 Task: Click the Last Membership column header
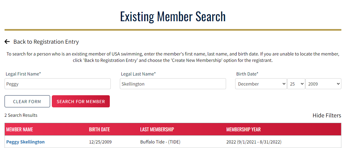(157, 129)
